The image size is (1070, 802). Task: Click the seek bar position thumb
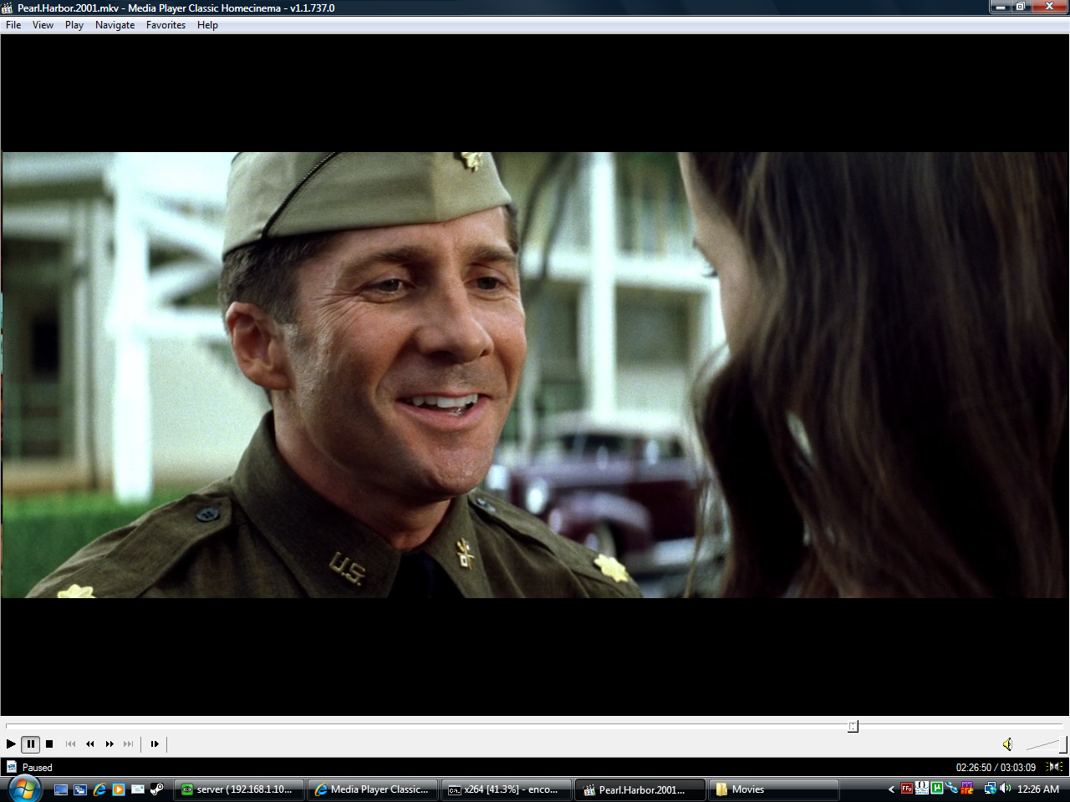pyautogui.click(x=853, y=726)
